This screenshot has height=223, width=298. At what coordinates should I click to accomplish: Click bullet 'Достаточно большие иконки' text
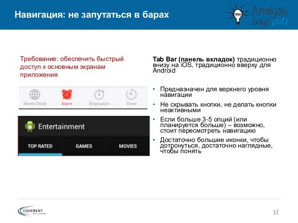(216, 146)
